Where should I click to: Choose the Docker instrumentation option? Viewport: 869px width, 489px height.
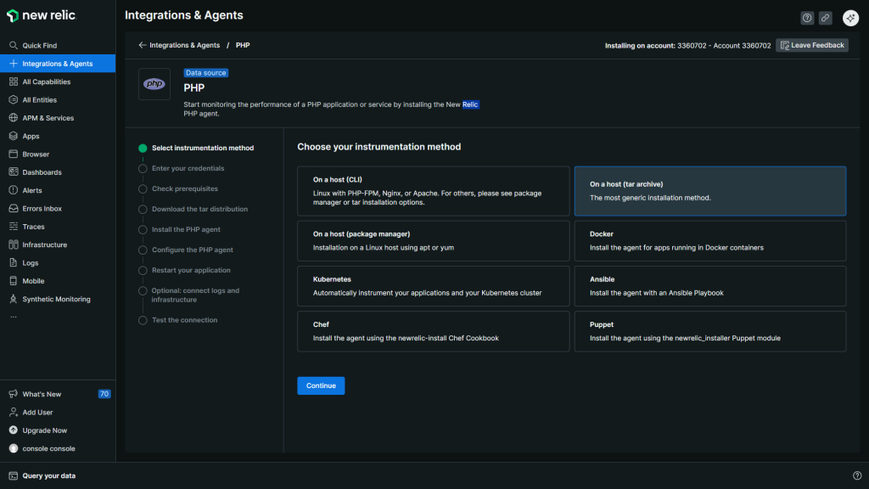click(x=709, y=240)
